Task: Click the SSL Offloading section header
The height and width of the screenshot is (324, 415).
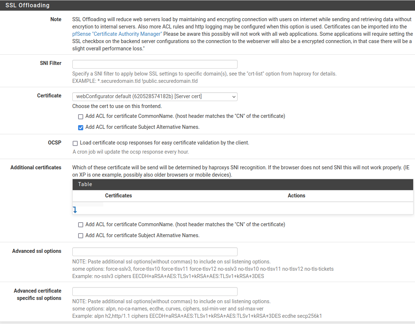Action: 27,5
